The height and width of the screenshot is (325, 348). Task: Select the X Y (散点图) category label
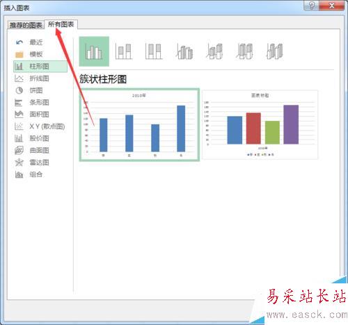[47, 126]
